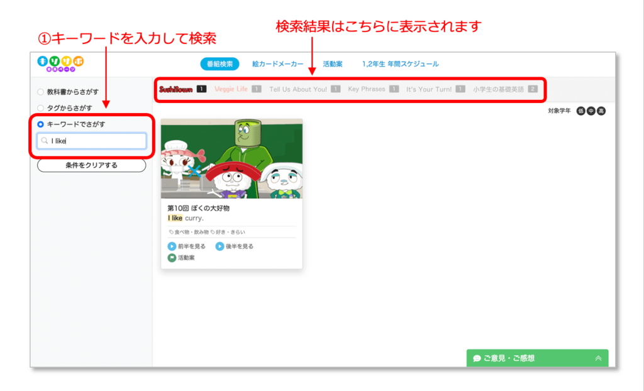Click the speech-bubble icon on ご意見・ご感想

[x=479, y=357]
